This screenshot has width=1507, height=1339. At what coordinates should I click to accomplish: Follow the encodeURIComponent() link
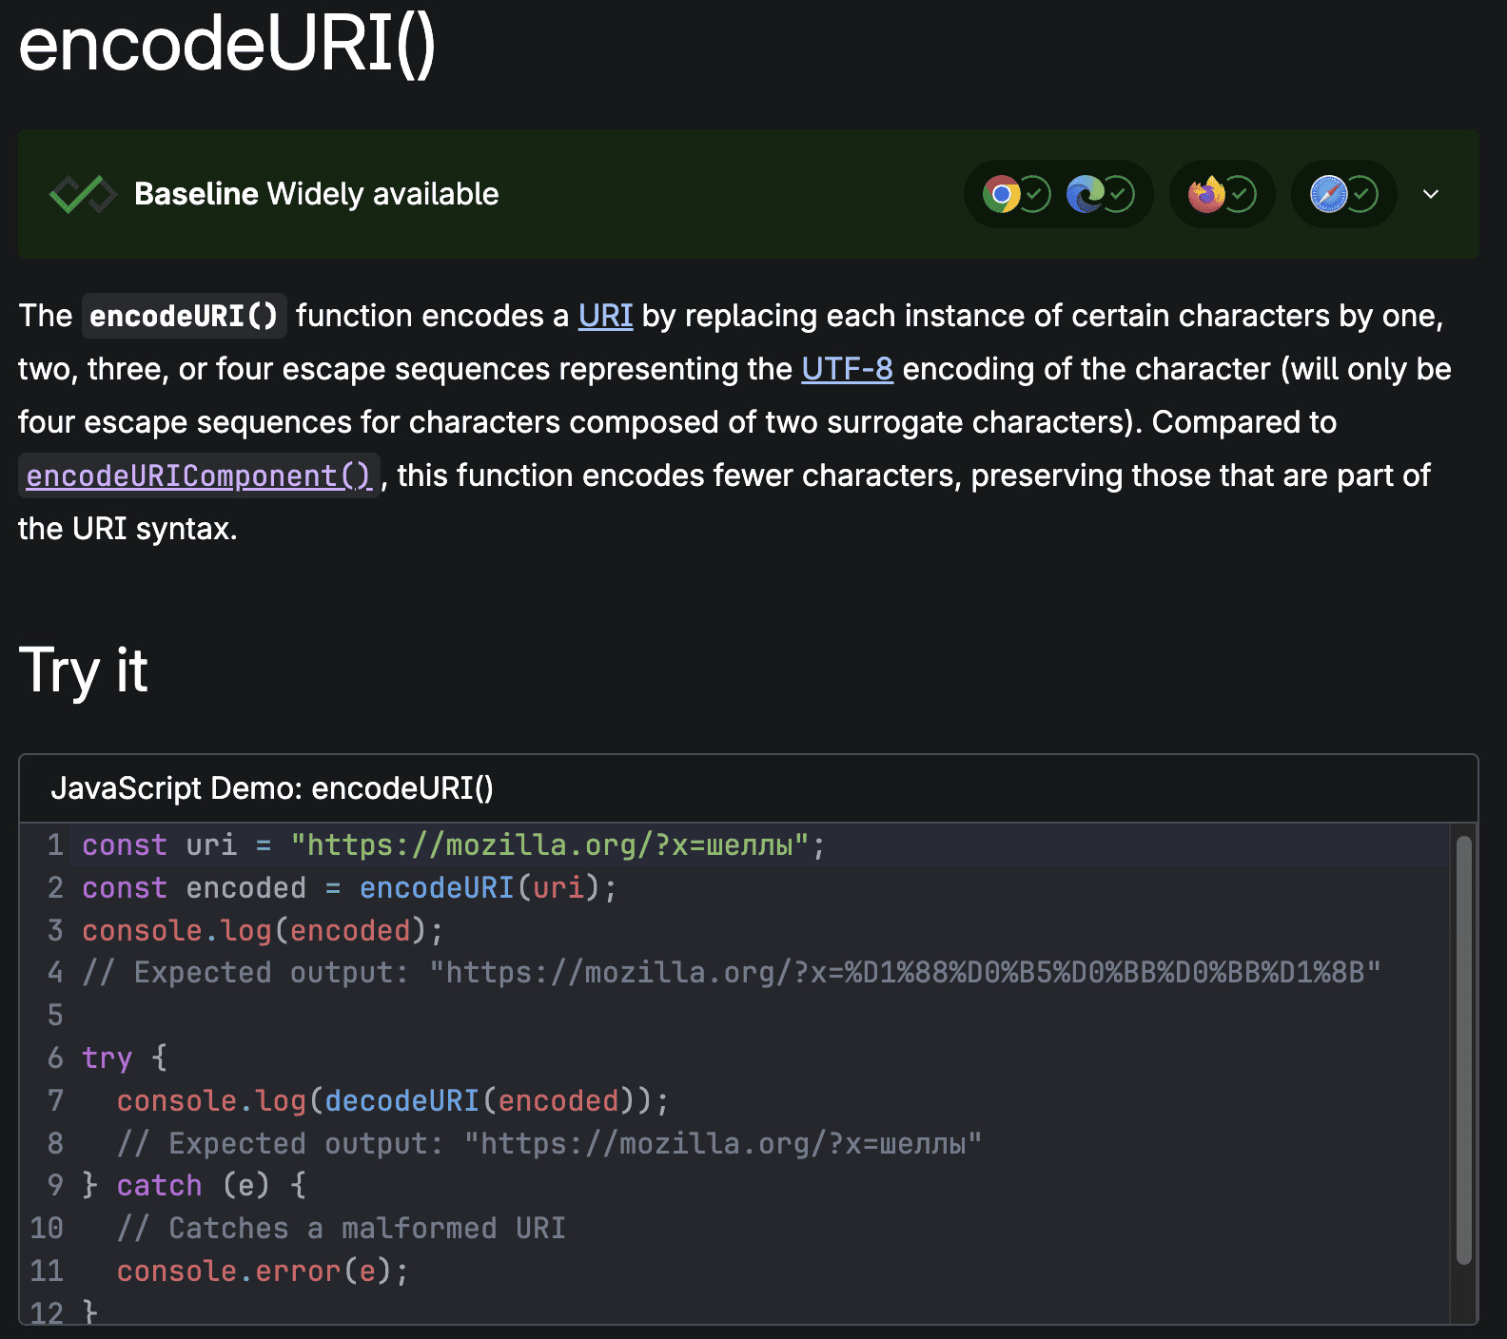(x=198, y=475)
